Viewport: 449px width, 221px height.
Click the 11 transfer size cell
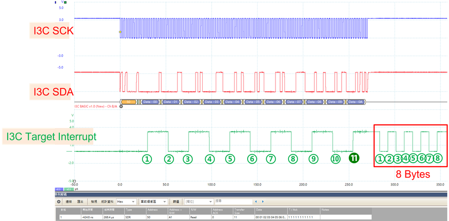[x=244, y=217]
